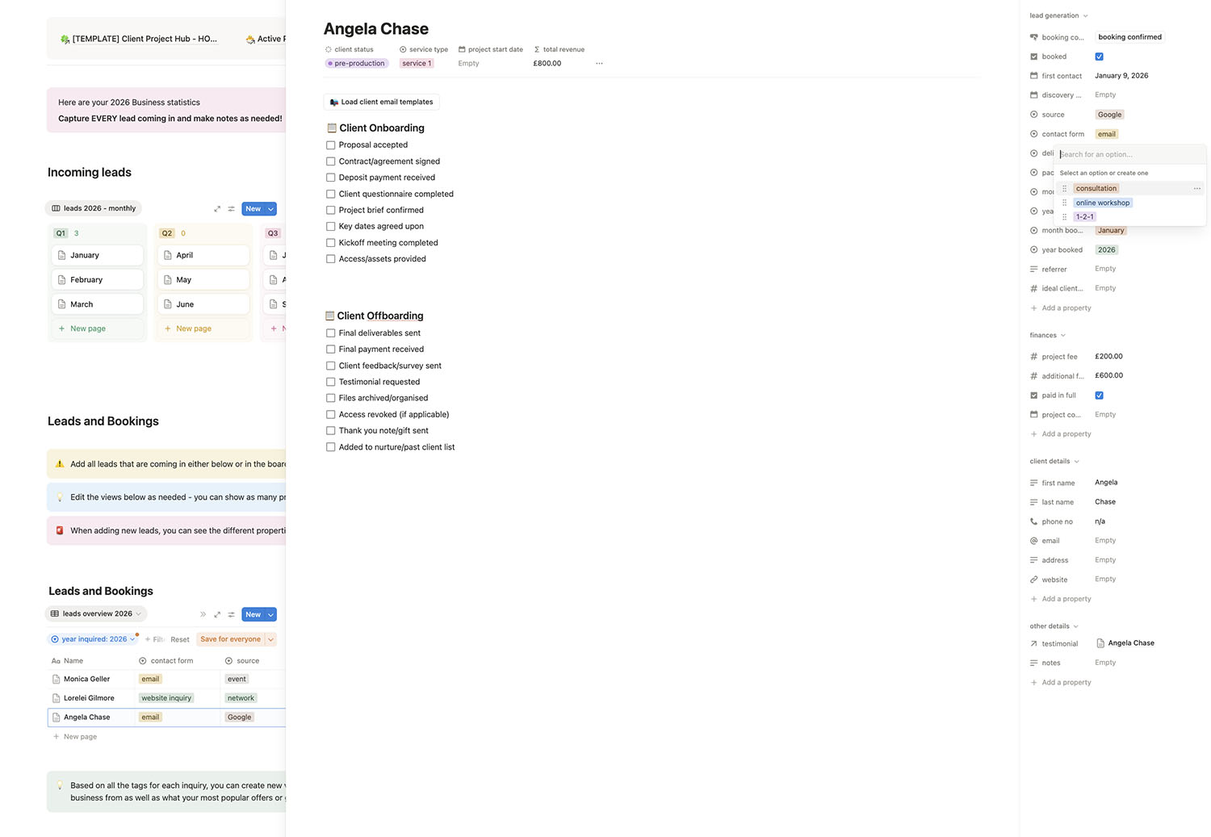Tick the Final deliverables sent checkbox
This screenshot has width=1211, height=837.
[331, 333]
